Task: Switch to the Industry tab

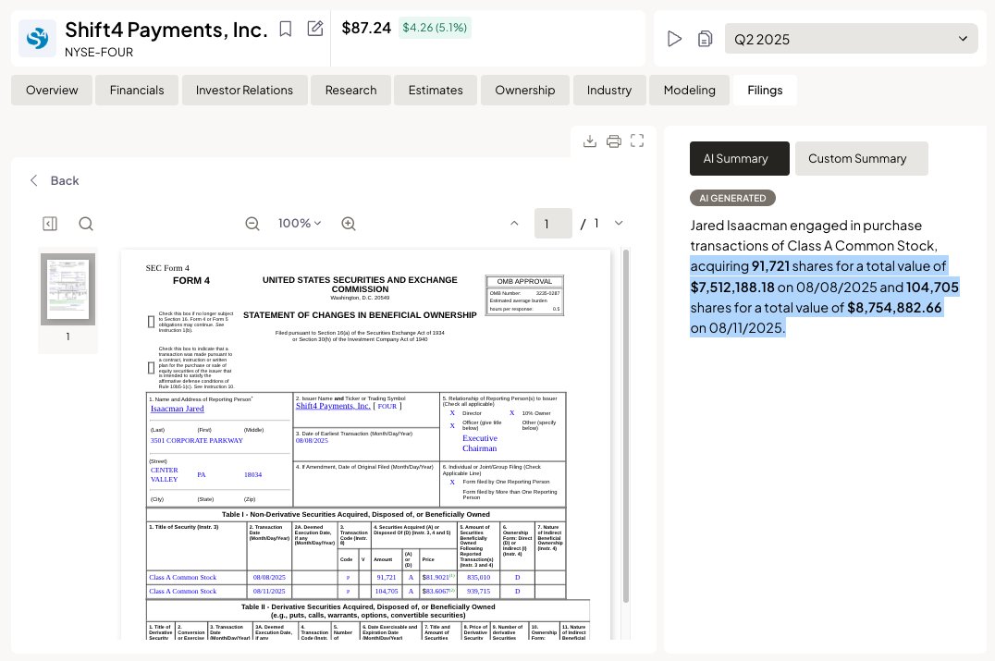Action: [x=609, y=90]
